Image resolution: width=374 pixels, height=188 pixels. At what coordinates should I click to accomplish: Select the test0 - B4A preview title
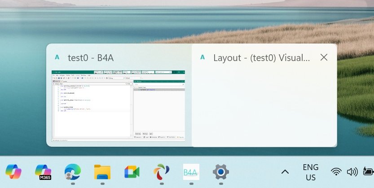pos(91,58)
